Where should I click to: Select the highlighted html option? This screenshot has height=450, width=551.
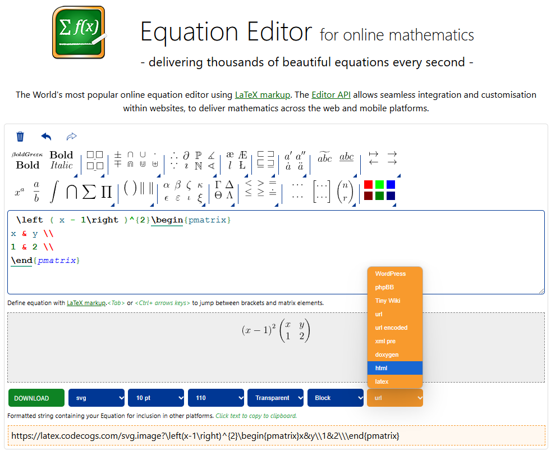coord(395,368)
